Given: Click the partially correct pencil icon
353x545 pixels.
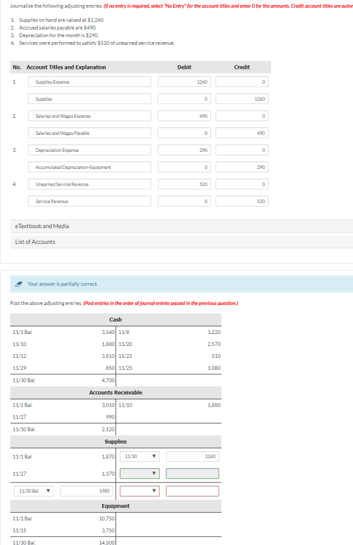Looking at the screenshot, I should (20, 284).
